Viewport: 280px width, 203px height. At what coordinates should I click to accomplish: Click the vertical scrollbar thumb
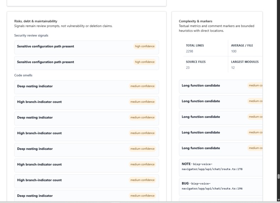coord(278,176)
